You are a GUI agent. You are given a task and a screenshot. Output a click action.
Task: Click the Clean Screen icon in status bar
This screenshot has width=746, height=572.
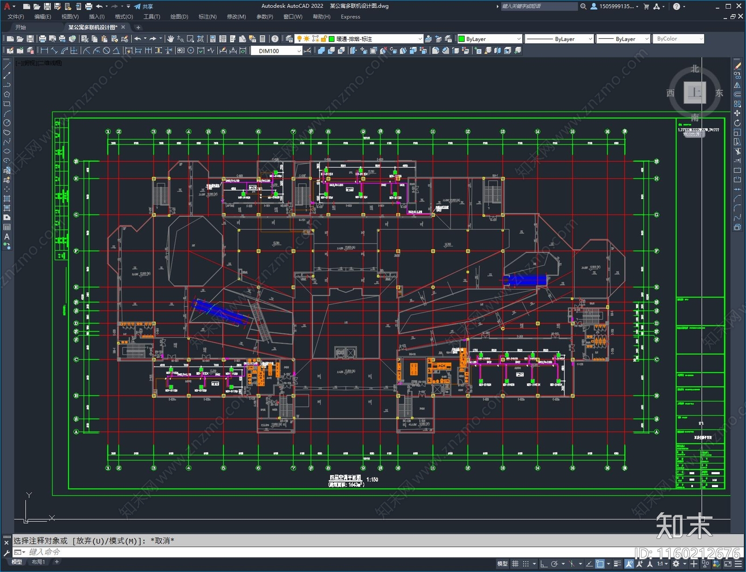pyautogui.click(x=728, y=564)
